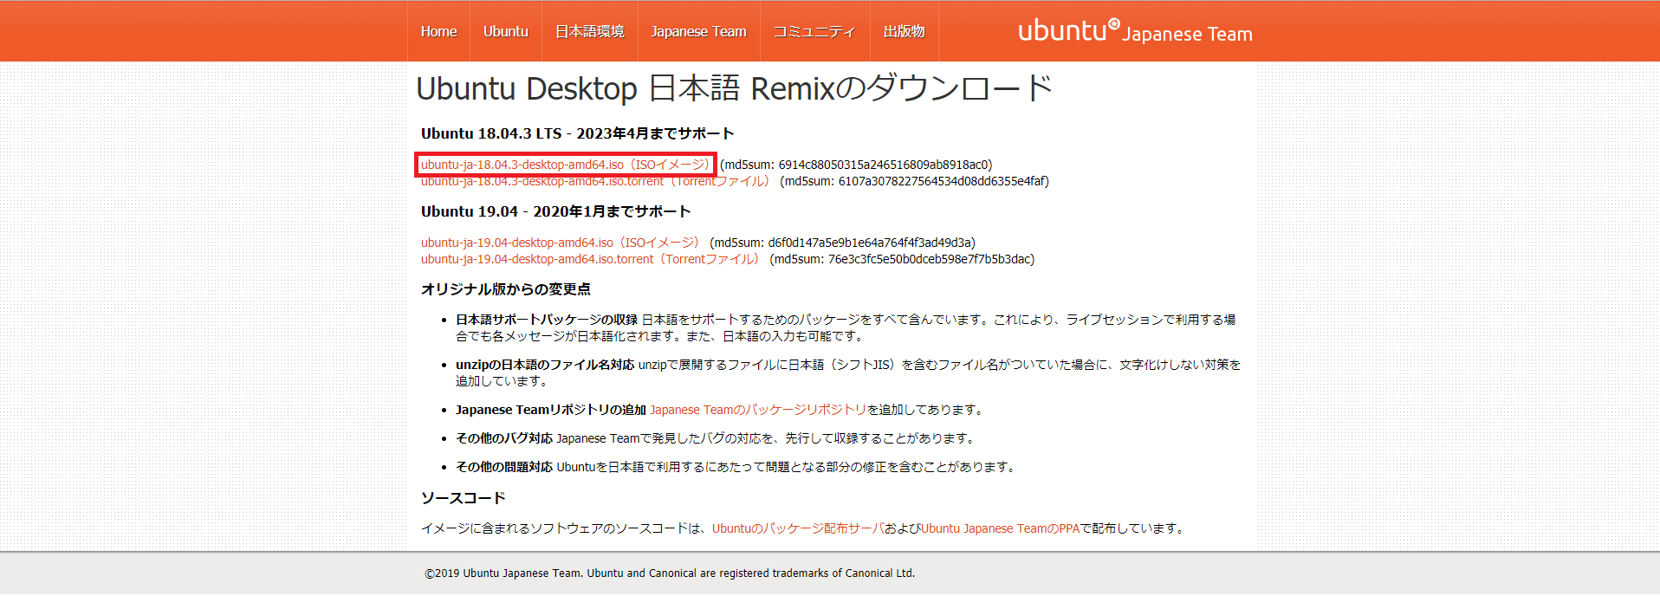Open Japanese Teamのパッケージリポジトリ link
The image size is (1660, 596).
(x=758, y=410)
